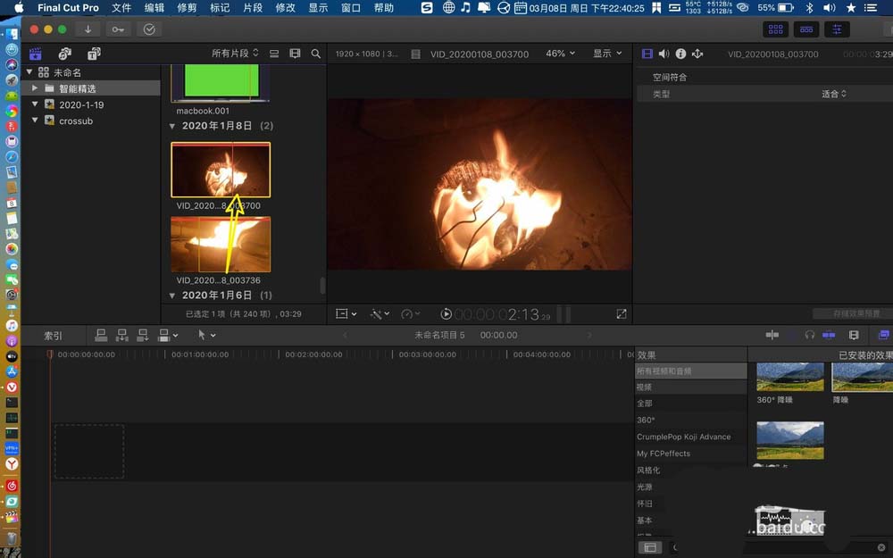Collapse the 2020-1-19 event
893x558 pixels.
point(35,104)
